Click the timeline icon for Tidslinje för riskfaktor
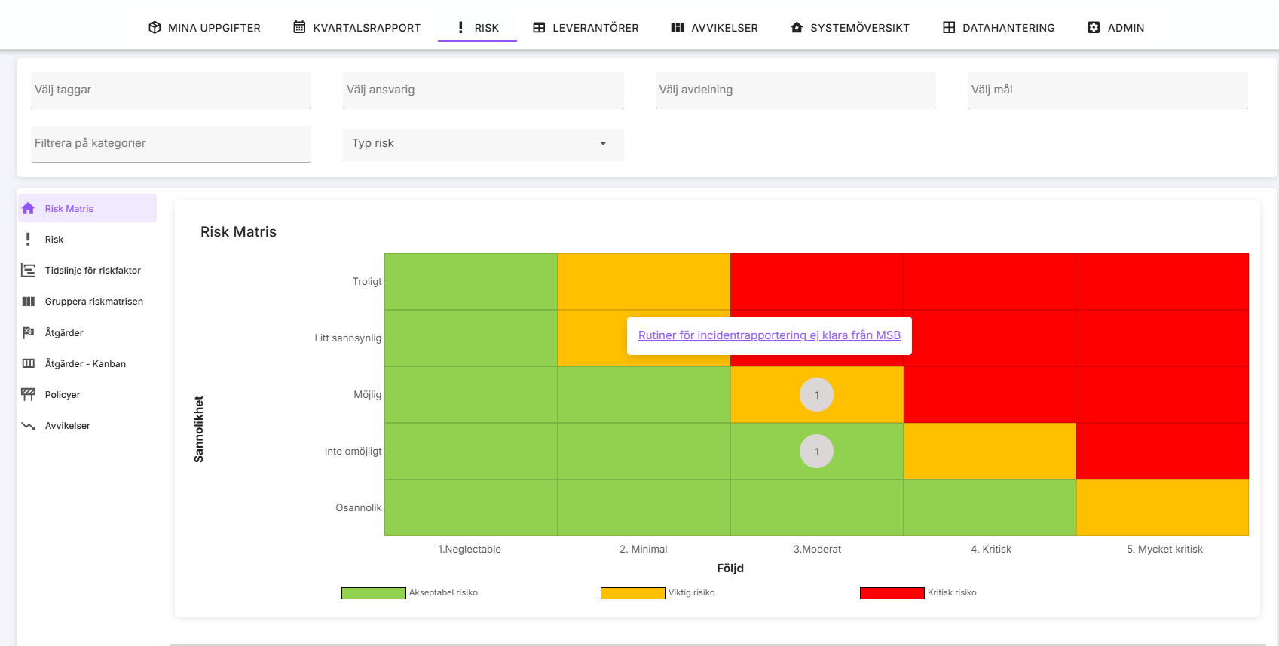The height and width of the screenshot is (646, 1279). [29, 271]
